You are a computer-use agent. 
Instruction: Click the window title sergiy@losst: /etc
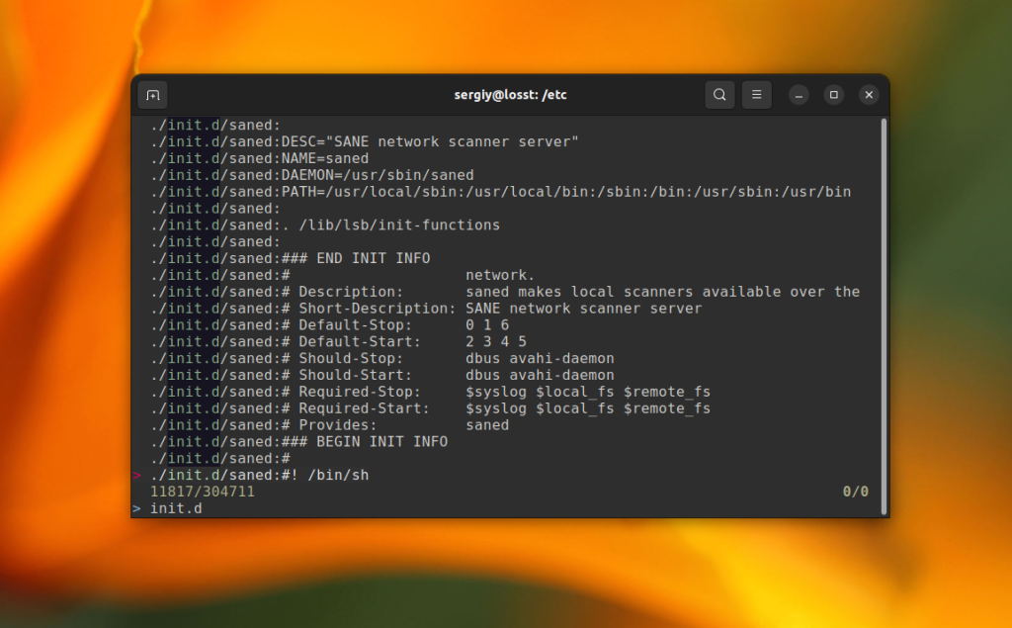point(510,95)
